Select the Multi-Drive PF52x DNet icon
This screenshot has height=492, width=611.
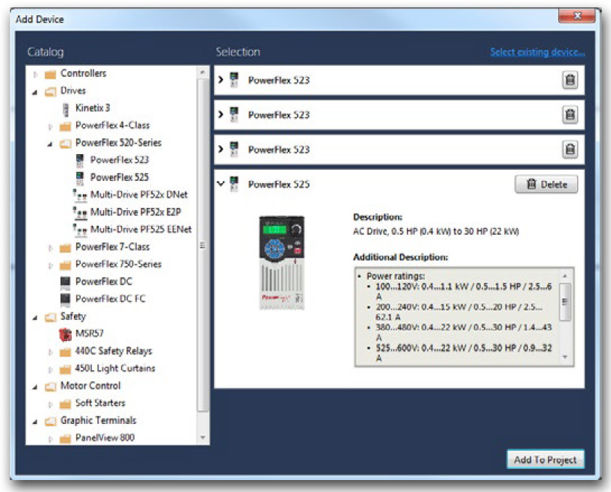pyautogui.click(x=80, y=196)
